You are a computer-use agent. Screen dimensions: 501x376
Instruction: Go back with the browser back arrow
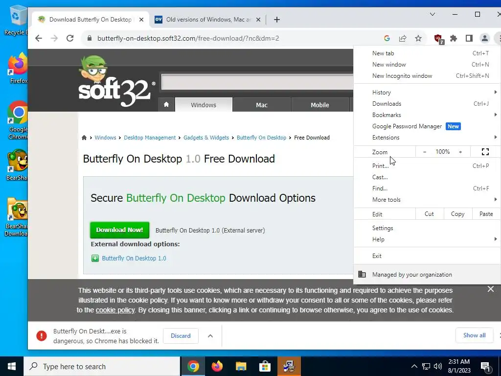click(39, 38)
